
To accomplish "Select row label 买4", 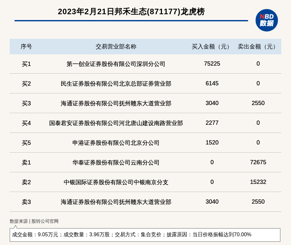I will click(26, 123).
